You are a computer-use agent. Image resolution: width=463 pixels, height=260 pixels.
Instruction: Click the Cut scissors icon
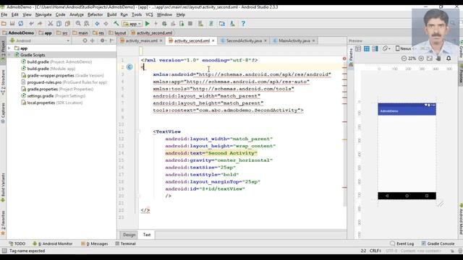[x=51, y=24]
